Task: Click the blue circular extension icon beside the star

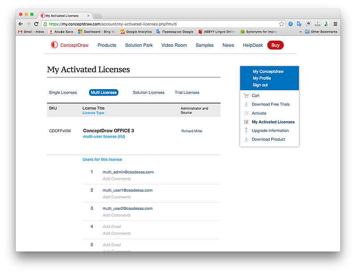Action: pos(291,24)
